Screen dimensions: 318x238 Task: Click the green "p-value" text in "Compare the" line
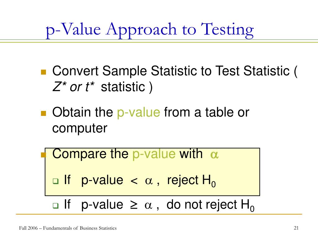click(154, 154)
